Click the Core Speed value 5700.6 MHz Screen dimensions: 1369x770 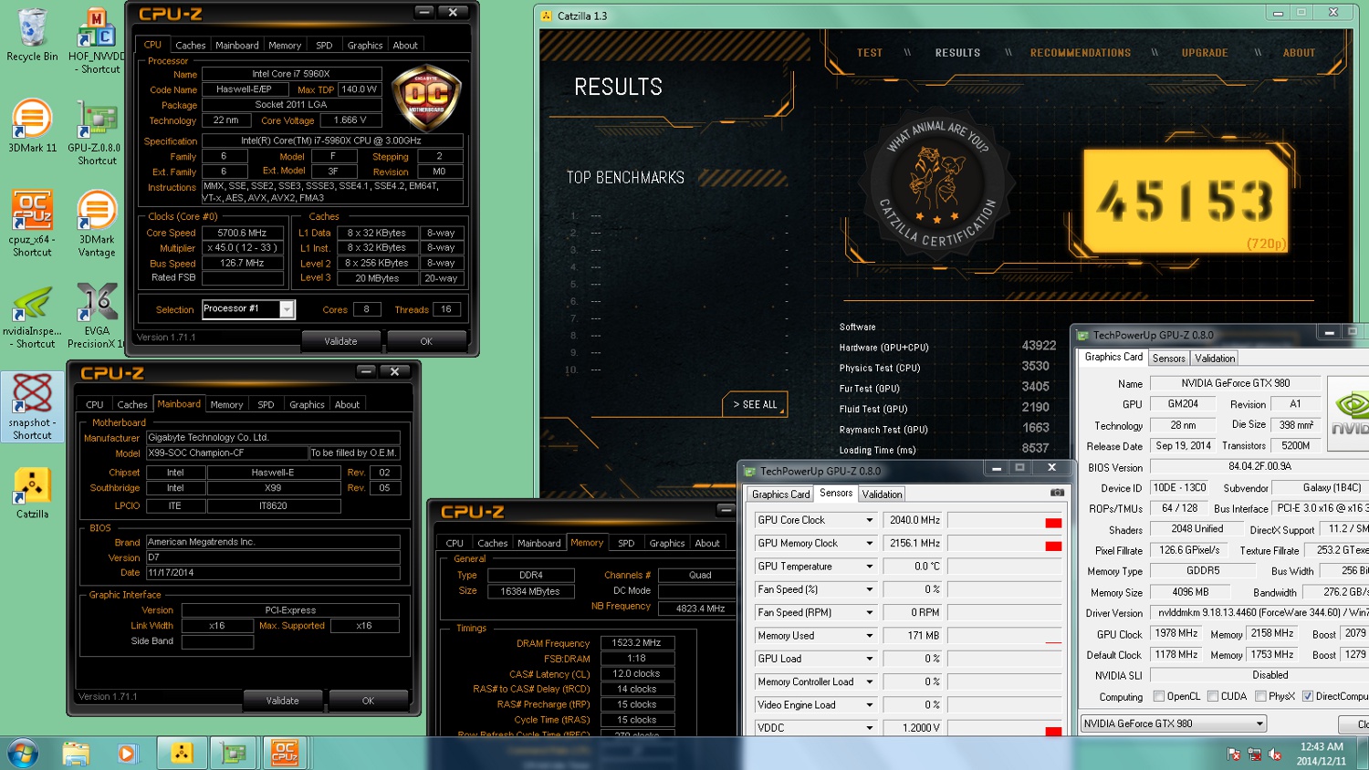click(x=242, y=233)
